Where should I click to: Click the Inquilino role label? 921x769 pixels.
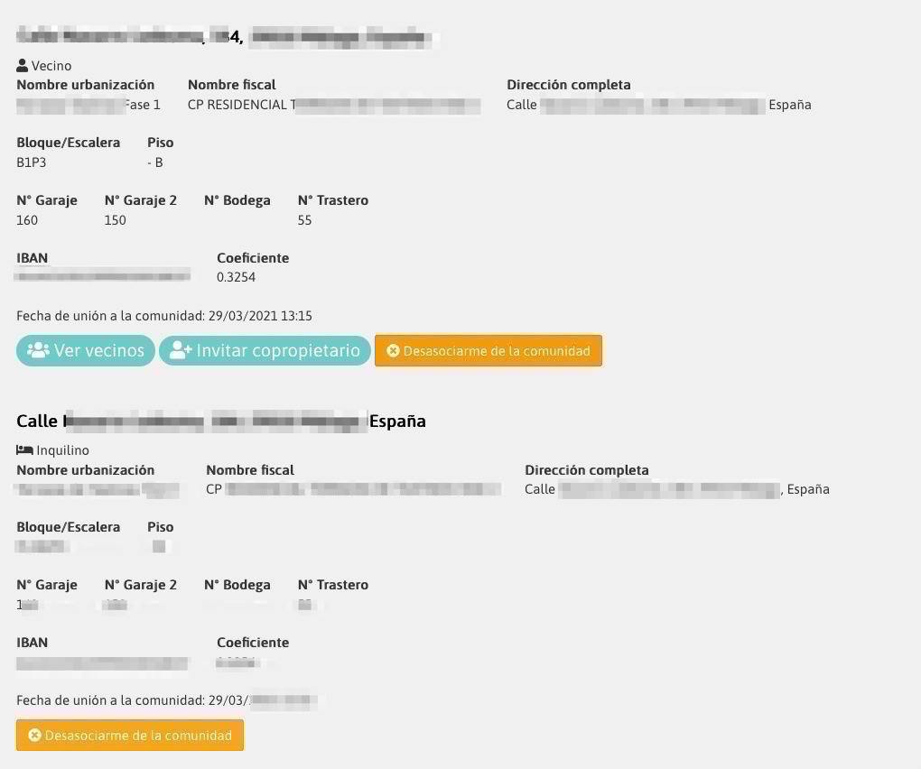pos(63,450)
